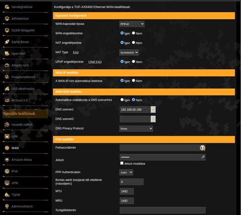The width and height of the screenshot is (241, 215).
Task: Click the Tűzfal firewall flame icon
Action: 7,194
